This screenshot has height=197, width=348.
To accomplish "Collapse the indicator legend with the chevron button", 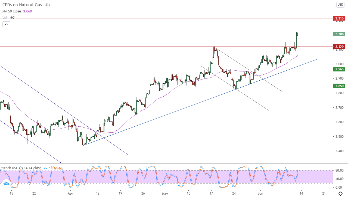I will click(7, 24).
